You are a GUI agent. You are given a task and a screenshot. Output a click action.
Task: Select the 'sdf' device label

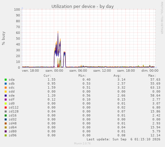(12, 100)
